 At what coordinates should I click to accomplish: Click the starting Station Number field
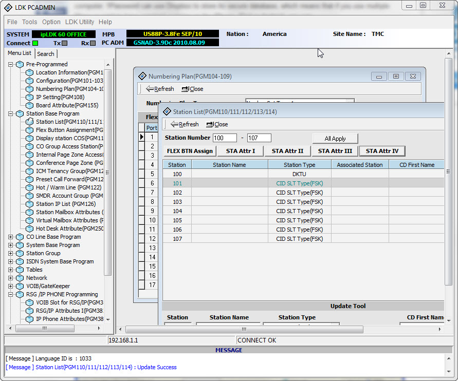point(224,138)
